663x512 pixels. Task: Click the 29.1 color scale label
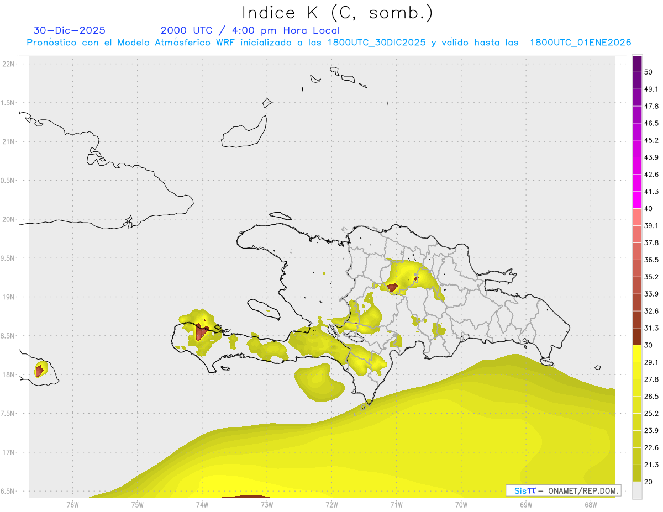point(651,362)
